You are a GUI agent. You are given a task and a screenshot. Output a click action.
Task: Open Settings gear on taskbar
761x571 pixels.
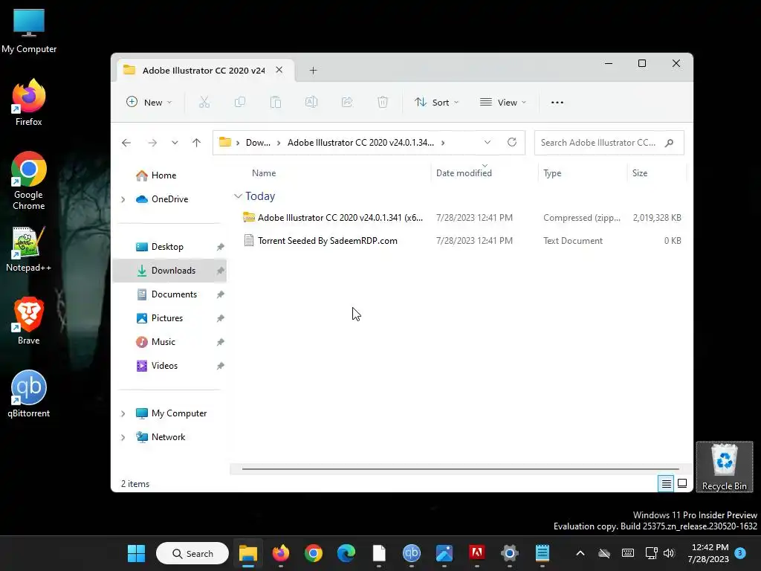[x=510, y=553]
